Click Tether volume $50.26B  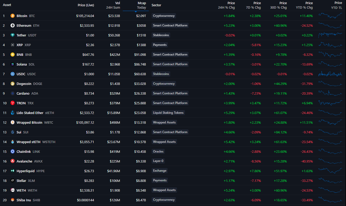114,35
